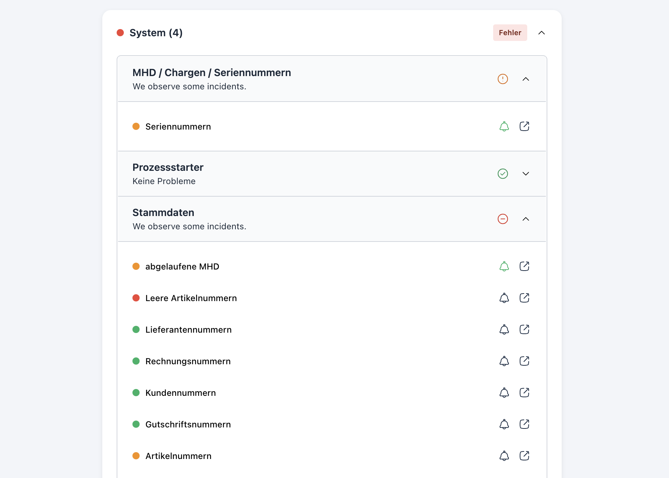Screen dimensions: 669x478
Task: Collapse the System (4) panel
Action: [x=542, y=33]
